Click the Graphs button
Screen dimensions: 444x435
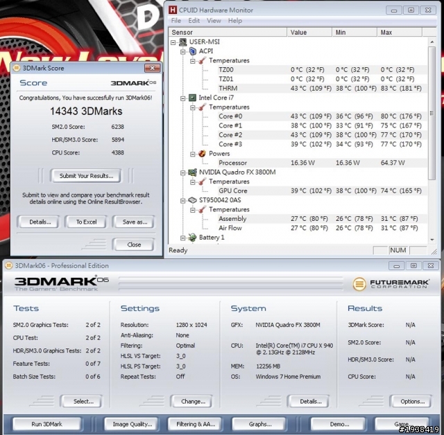click(x=260, y=424)
